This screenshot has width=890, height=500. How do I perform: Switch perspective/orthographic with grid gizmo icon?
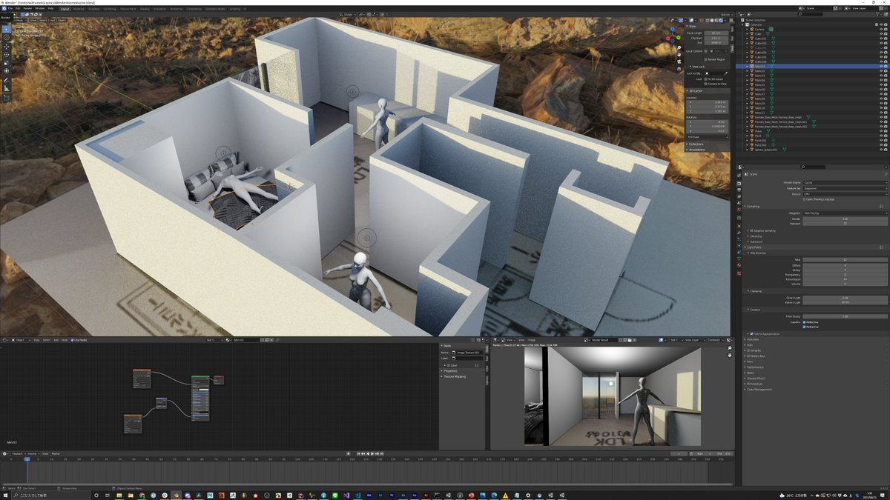click(679, 68)
